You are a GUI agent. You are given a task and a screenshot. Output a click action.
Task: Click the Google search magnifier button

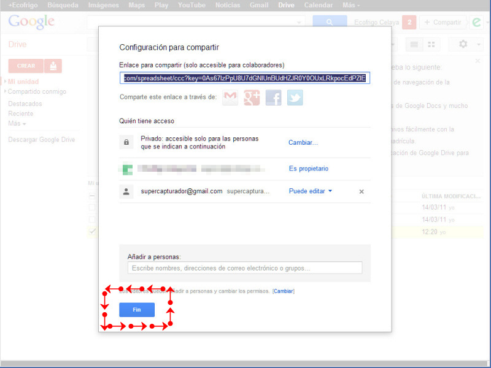click(x=330, y=22)
